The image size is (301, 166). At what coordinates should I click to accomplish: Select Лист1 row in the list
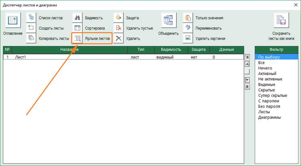click(x=124, y=57)
